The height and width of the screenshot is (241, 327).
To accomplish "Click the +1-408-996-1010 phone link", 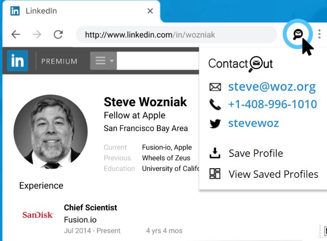I will click(x=272, y=104).
